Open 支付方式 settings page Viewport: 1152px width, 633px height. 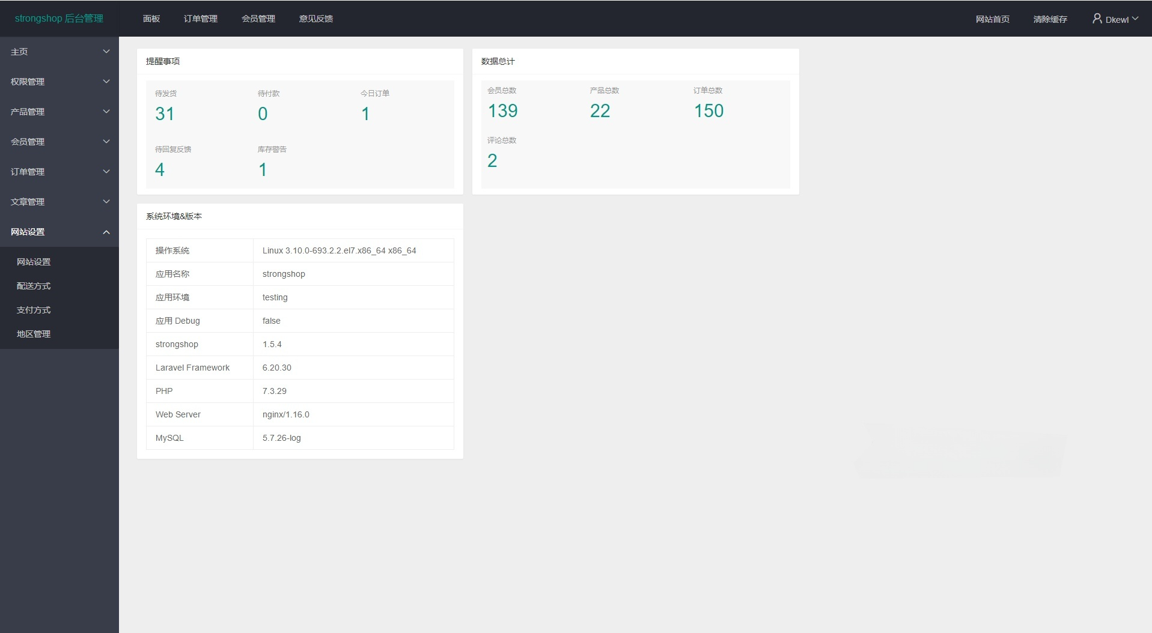34,310
